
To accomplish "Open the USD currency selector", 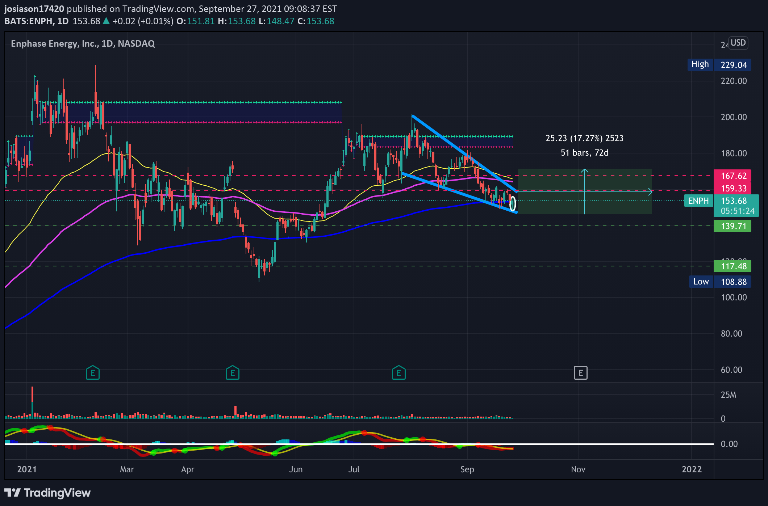I will [738, 43].
